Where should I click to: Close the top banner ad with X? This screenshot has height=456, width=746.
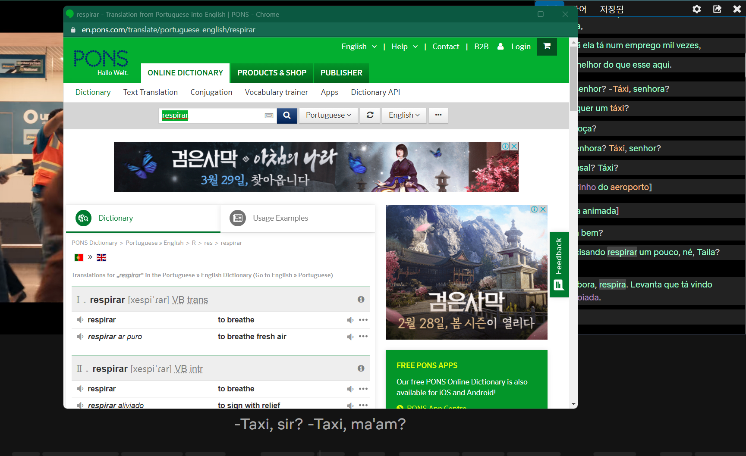(x=514, y=146)
